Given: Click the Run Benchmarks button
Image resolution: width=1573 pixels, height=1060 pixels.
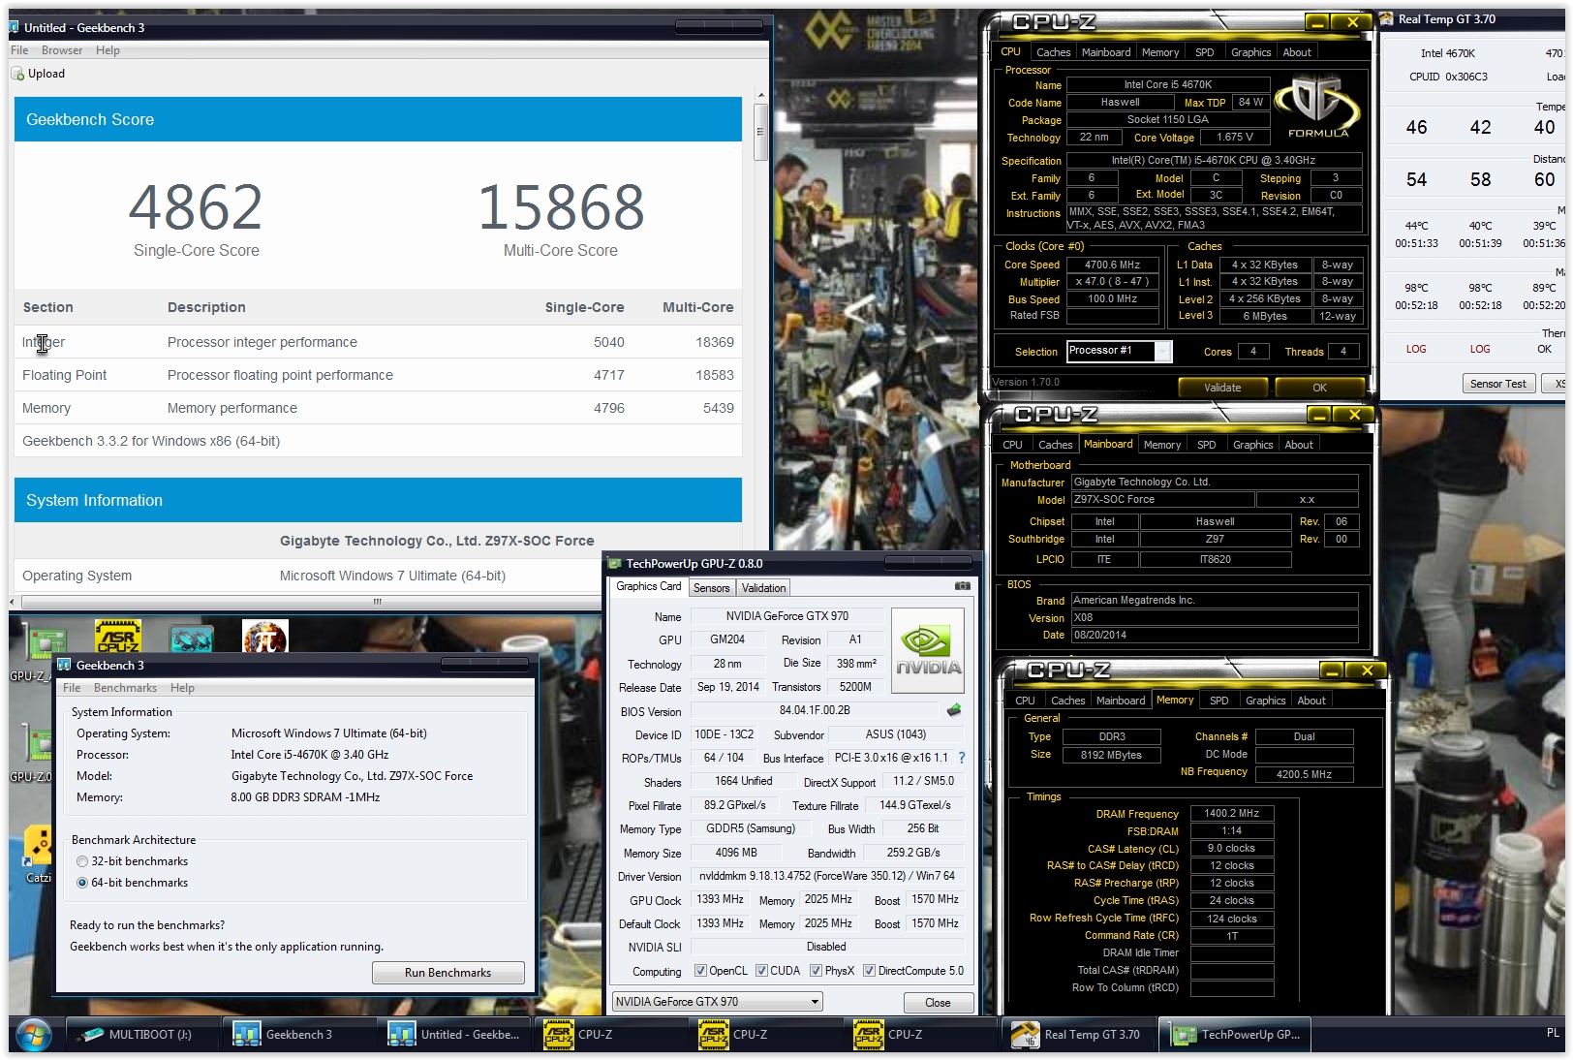Looking at the screenshot, I should pyautogui.click(x=447, y=973).
